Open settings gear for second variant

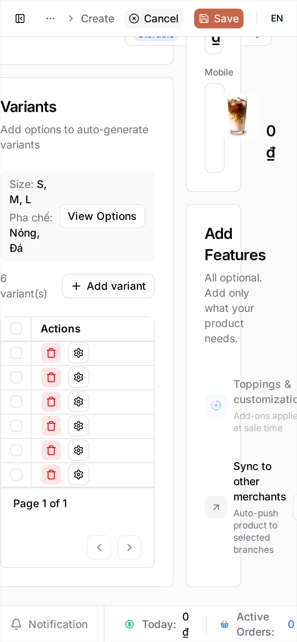click(79, 377)
